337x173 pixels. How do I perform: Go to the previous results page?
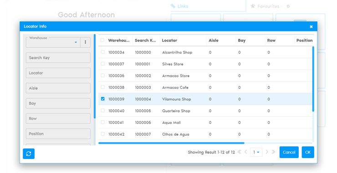pyautogui.click(x=245, y=152)
